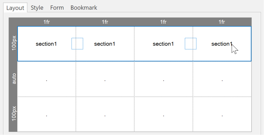Click the second column 1fr header
This screenshot has width=264, height=135.
pyautogui.click(x=105, y=22)
